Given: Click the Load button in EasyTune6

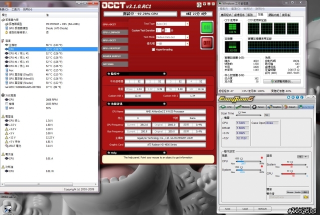Looking at the screenshot, I should [x=245, y=209].
